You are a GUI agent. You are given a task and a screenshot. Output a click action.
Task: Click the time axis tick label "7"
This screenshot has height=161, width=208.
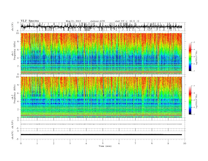pos(136,143)
